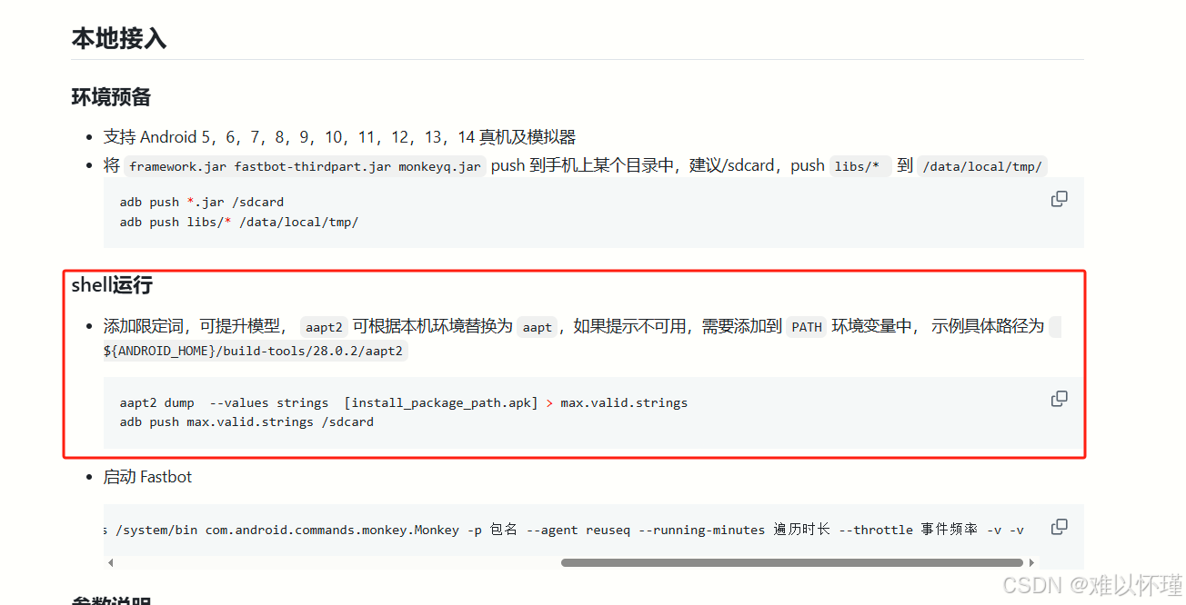Select the inline code aapt
1186x605 pixels.
tap(537, 326)
